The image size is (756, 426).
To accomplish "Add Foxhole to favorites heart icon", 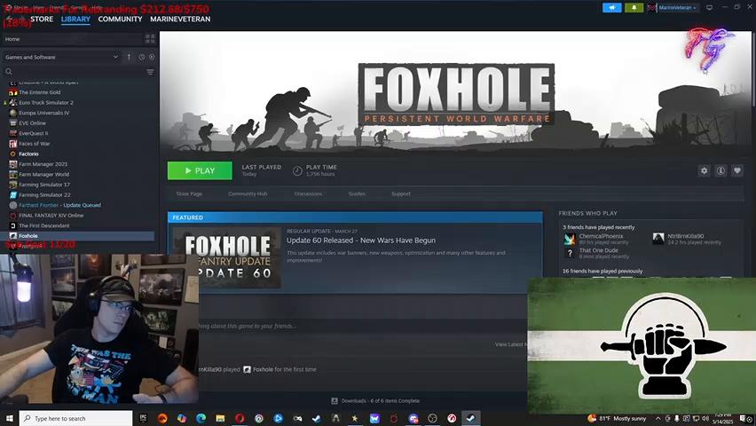I will (737, 170).
